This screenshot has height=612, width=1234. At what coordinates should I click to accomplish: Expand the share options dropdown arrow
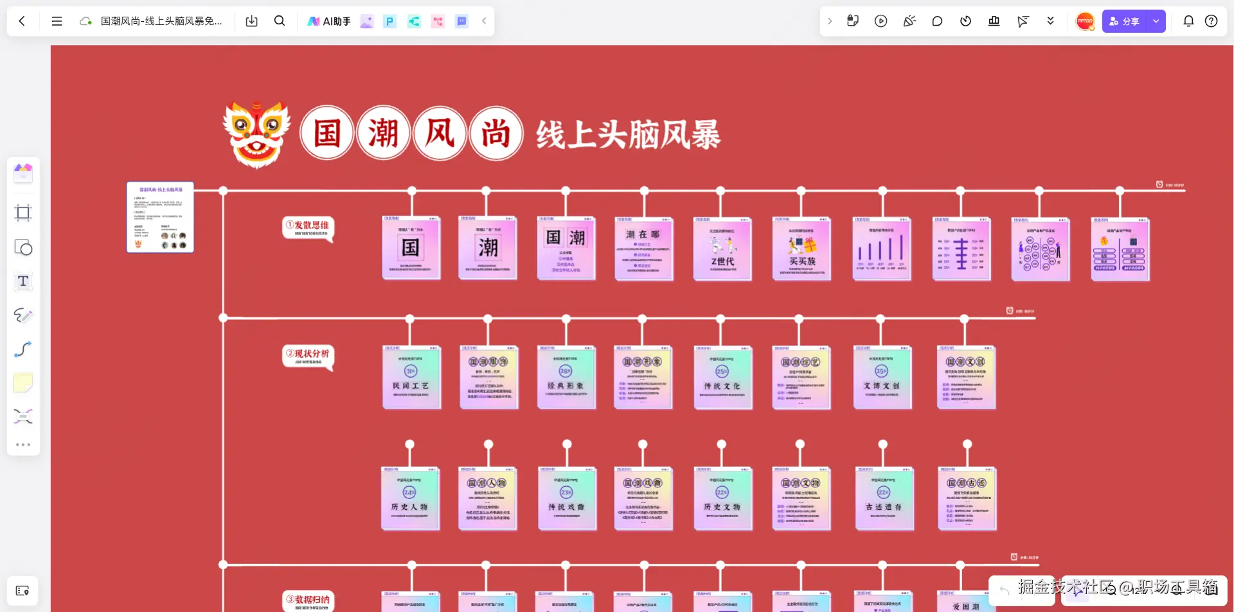1156,21
